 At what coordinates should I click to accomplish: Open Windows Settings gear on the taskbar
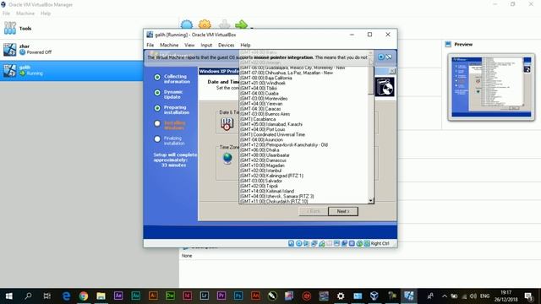click(341, 296)
